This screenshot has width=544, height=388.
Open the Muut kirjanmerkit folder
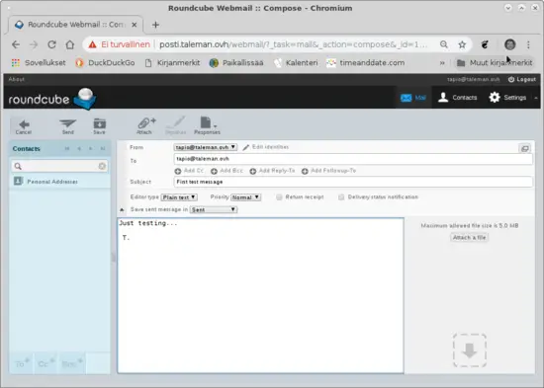[495, 63]
